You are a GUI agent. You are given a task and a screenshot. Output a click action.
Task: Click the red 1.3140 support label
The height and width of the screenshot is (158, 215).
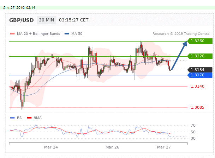[197, 86]
